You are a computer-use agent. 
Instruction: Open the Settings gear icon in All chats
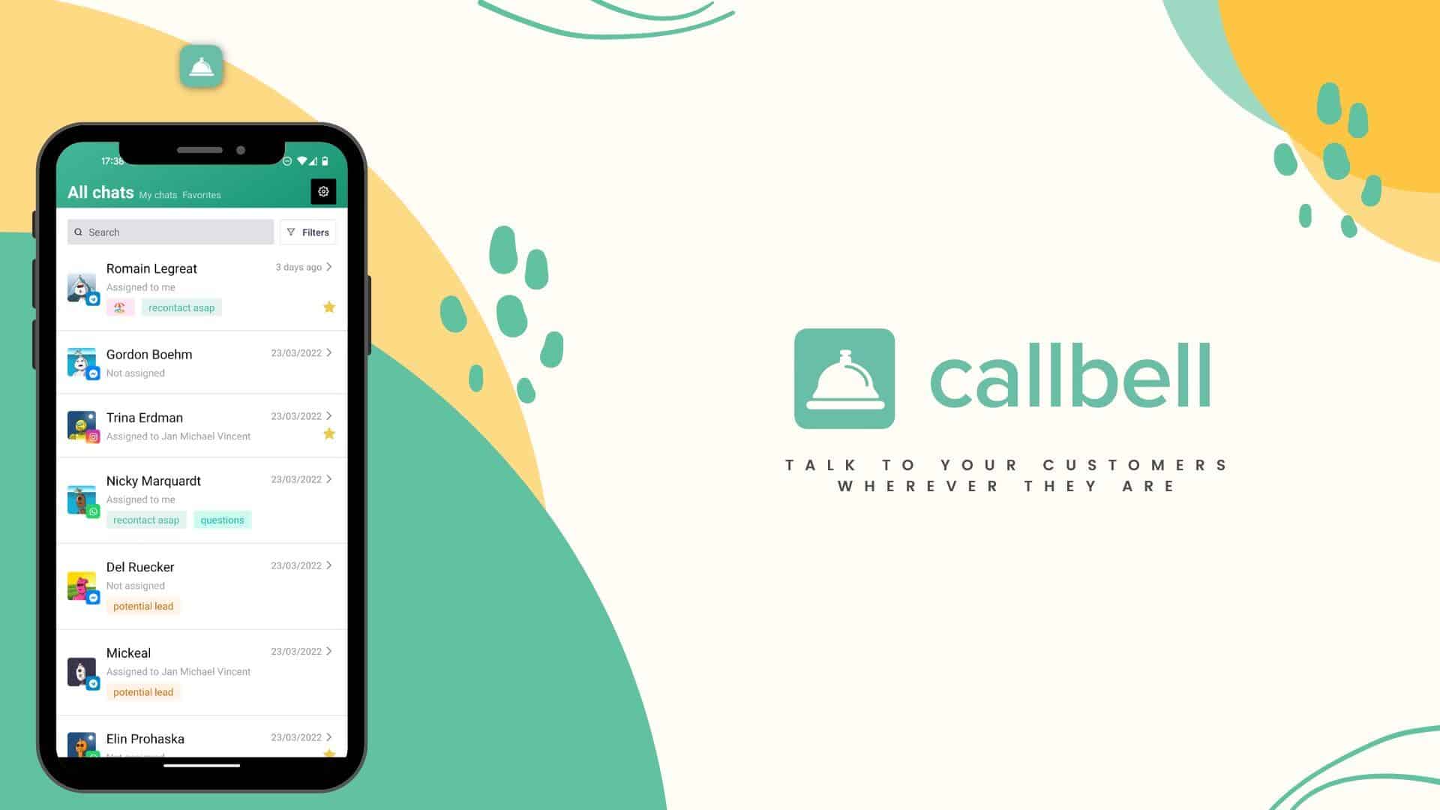(x=323, y=191)
